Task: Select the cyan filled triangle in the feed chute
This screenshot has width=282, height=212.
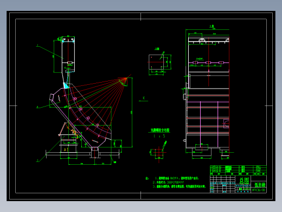Action: [66, 85]
